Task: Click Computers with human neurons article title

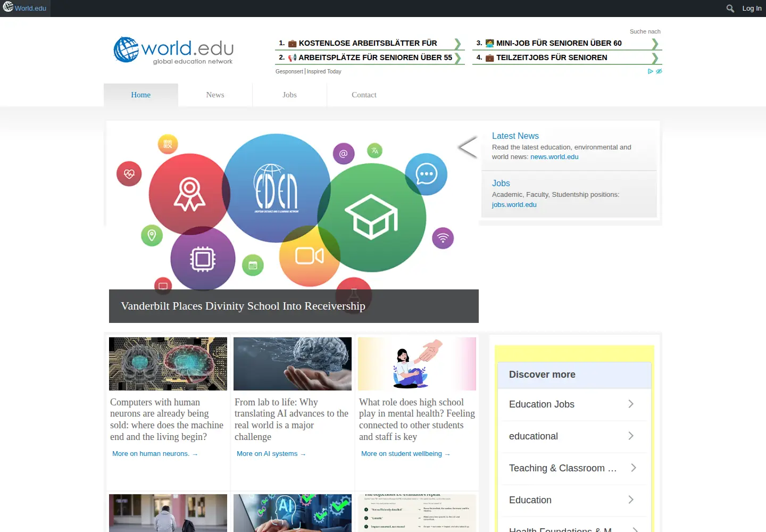Action: click(x=166, y=419)
